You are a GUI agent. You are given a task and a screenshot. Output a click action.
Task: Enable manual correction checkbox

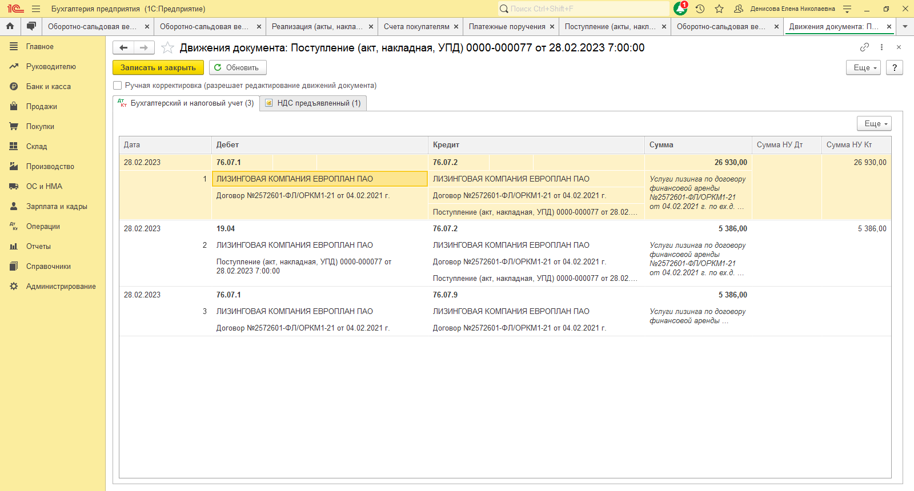coord(118,86)
